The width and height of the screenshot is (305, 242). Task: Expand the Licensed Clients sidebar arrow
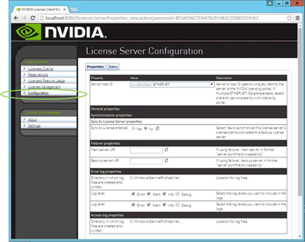[x=25, y=68]
